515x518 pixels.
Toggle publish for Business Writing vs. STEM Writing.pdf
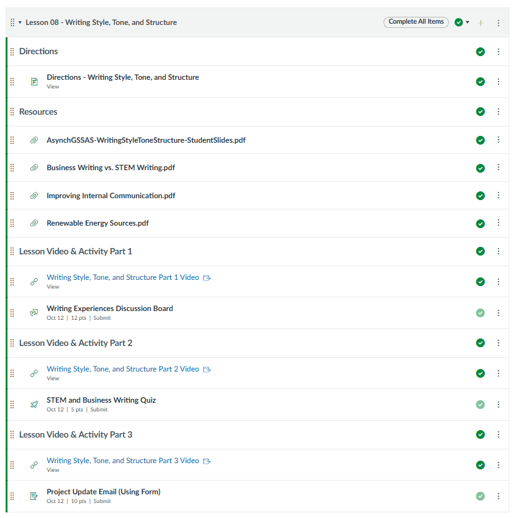(x=480, y=168)
